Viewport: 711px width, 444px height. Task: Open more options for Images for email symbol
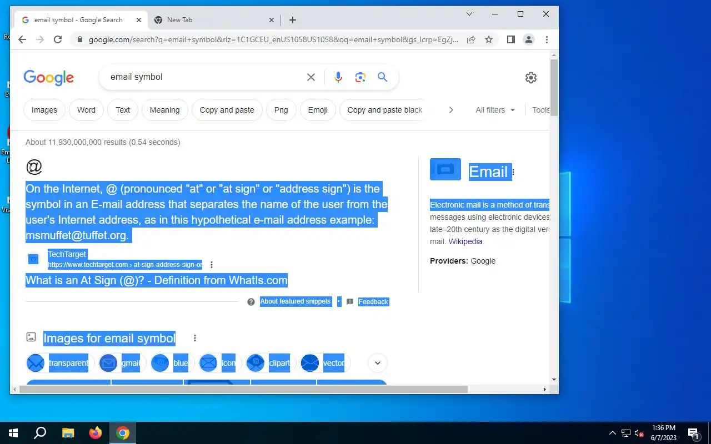click(195, 338)
